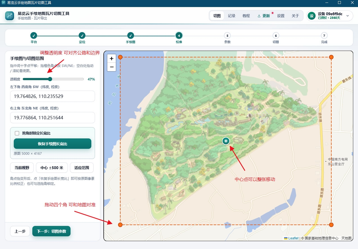Select the bottom-left orange corner handle
This screenshot has height=249, width=358.
pyautogui.click(x=120, y=225)
